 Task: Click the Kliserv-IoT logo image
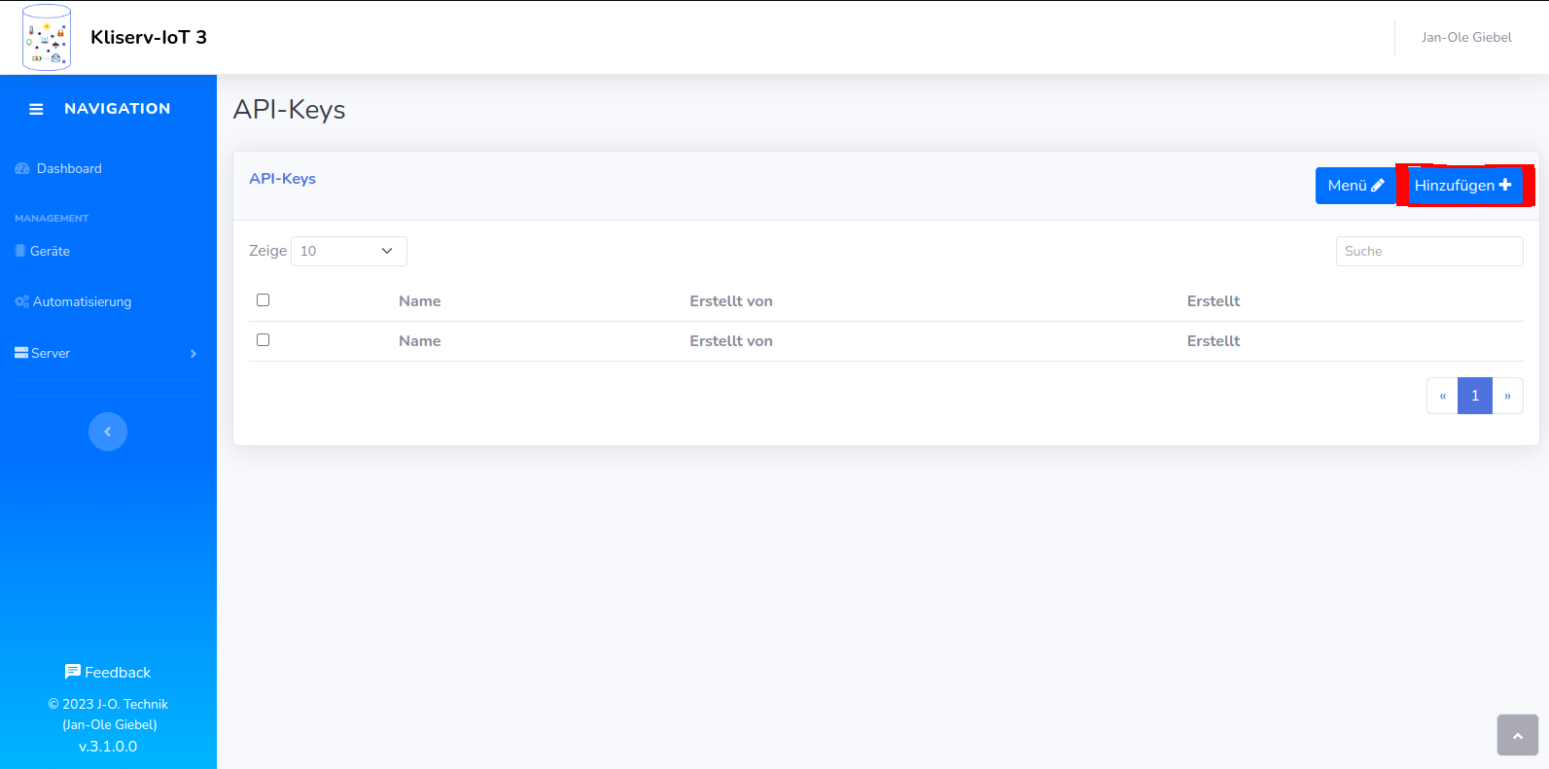click(47, 37)
